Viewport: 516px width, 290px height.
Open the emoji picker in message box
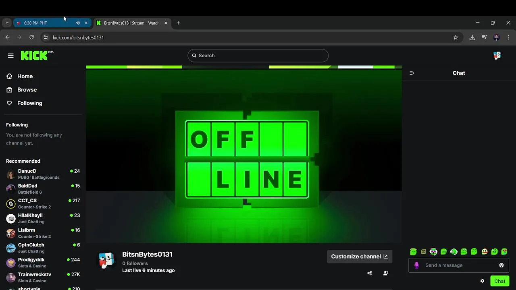click(x=501, y=265)
